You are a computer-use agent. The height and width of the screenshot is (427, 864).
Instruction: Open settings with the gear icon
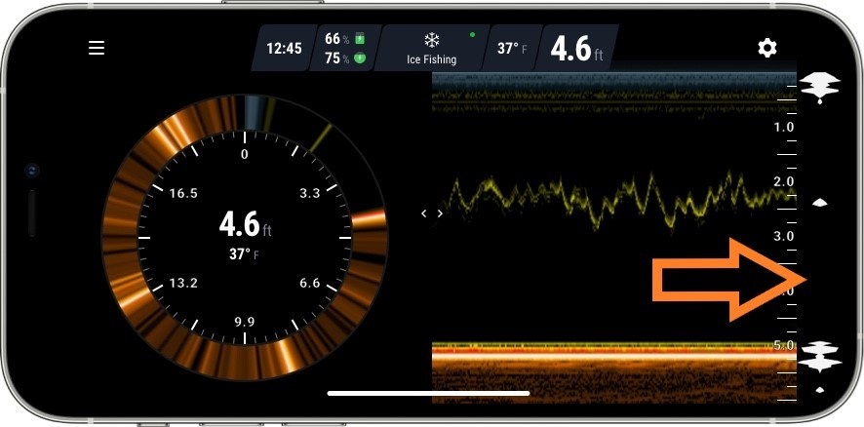[767, 48]
